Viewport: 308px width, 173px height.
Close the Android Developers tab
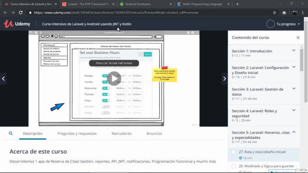(171, 4)
